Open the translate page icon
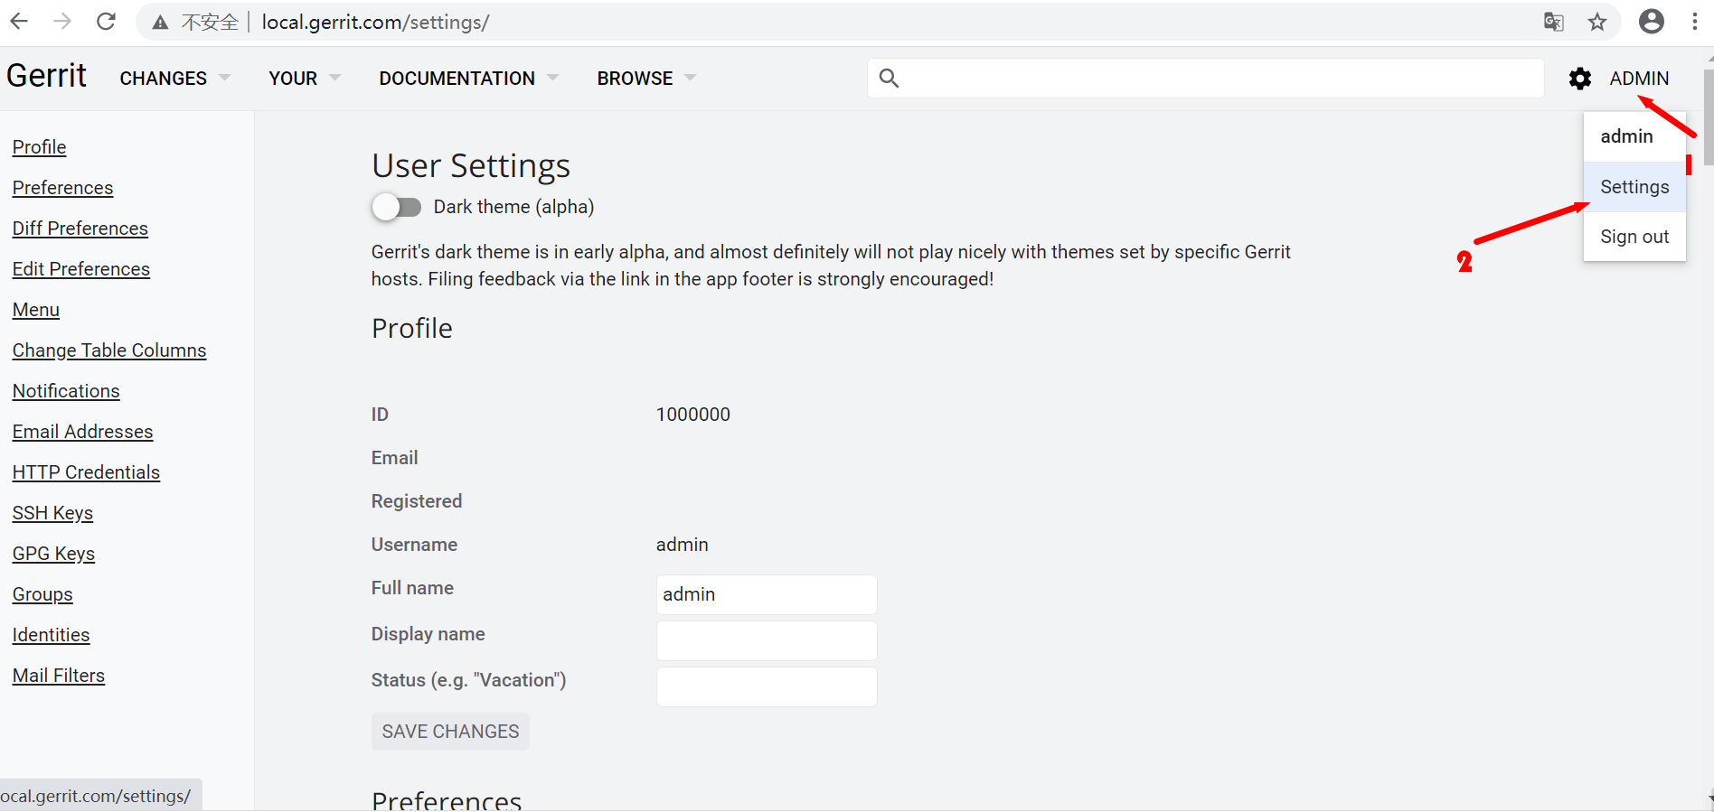Screen dimensions: 1714x812 1554,22
